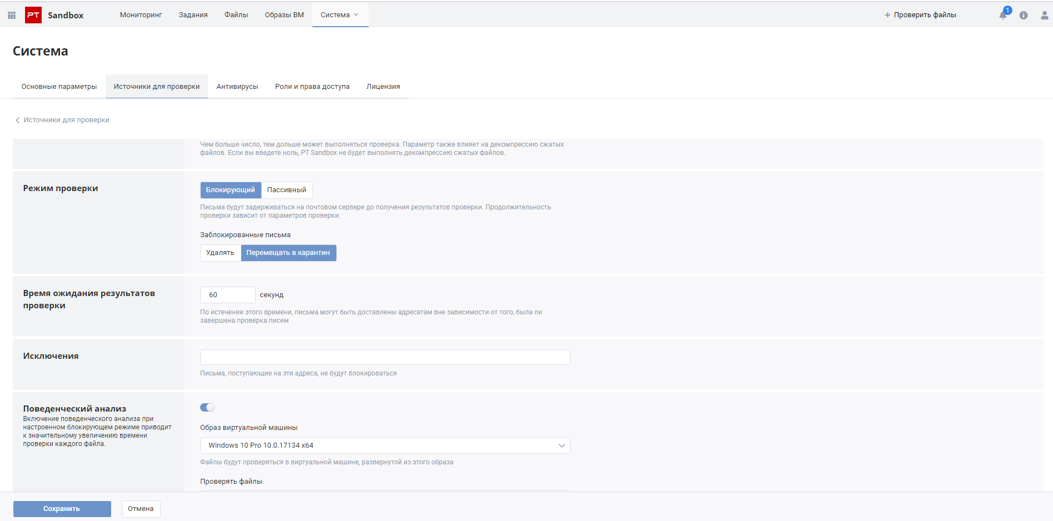Viewport: 1053px width, 521px height.
Task: Click the Отмена button
Action: (x=141, y=509)
